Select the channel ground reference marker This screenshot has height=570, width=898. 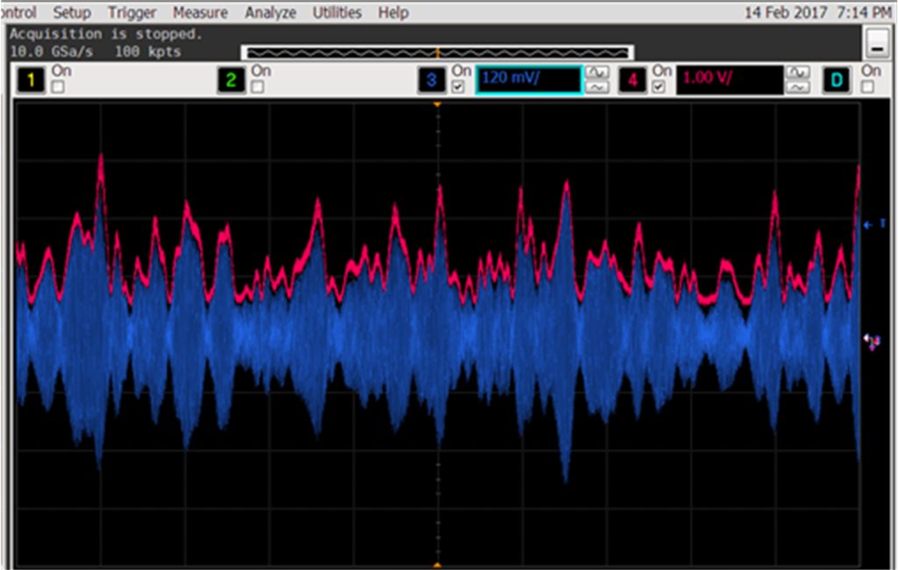coord(873,342)
